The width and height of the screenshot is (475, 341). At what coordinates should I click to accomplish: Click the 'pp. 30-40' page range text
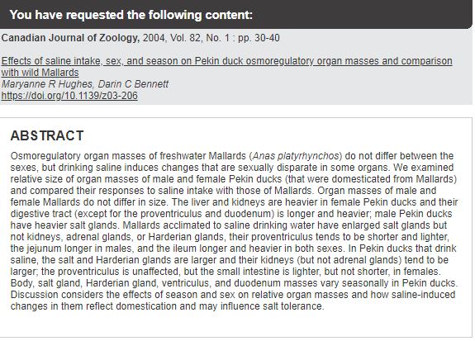click(x=259, y=38)
